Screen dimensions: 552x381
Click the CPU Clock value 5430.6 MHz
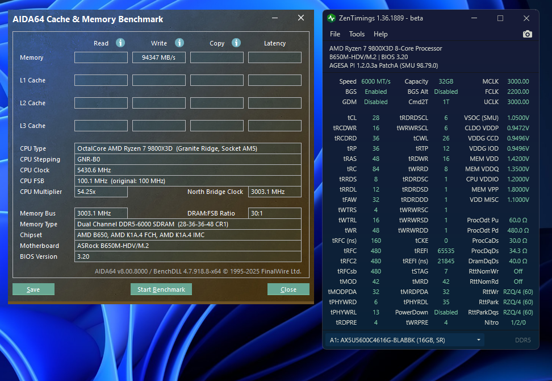click(187, 170)
